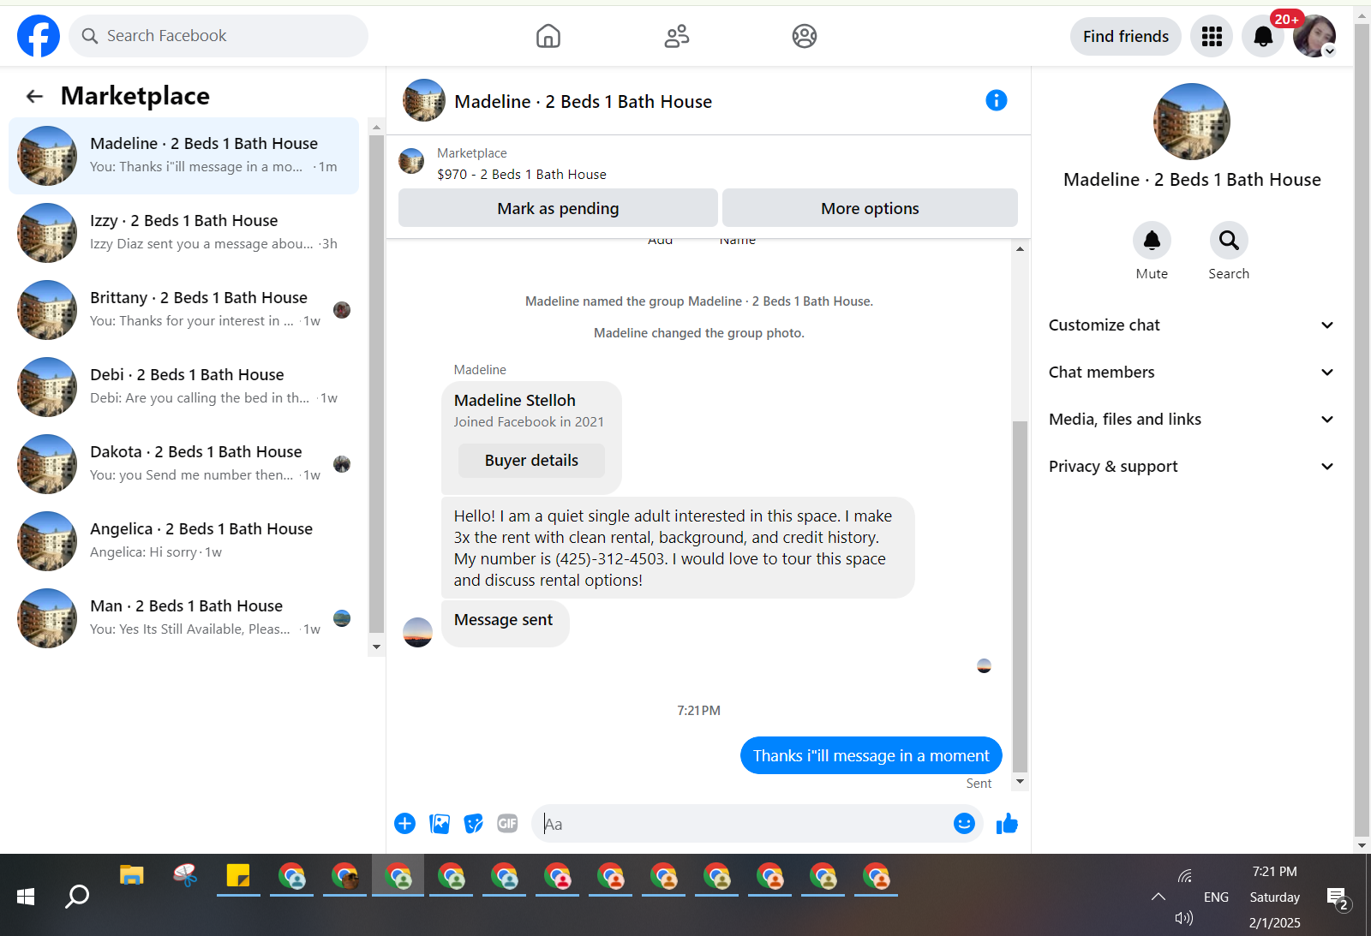The width and height of the screenshot is (1371, 936).
Task: Go back using the Marketplace arrow
Action: tap(34, 96)
